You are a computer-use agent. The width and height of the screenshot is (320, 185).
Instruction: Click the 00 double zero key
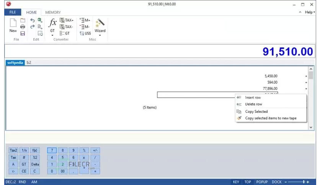click(x=63, y=171)
